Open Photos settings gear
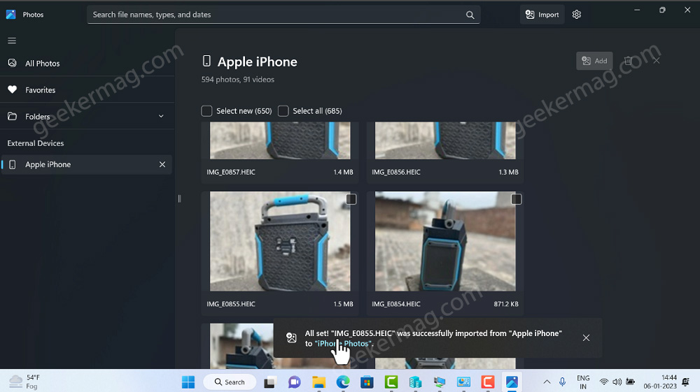This screenshot has width=700, height=392. pos(576,15)
